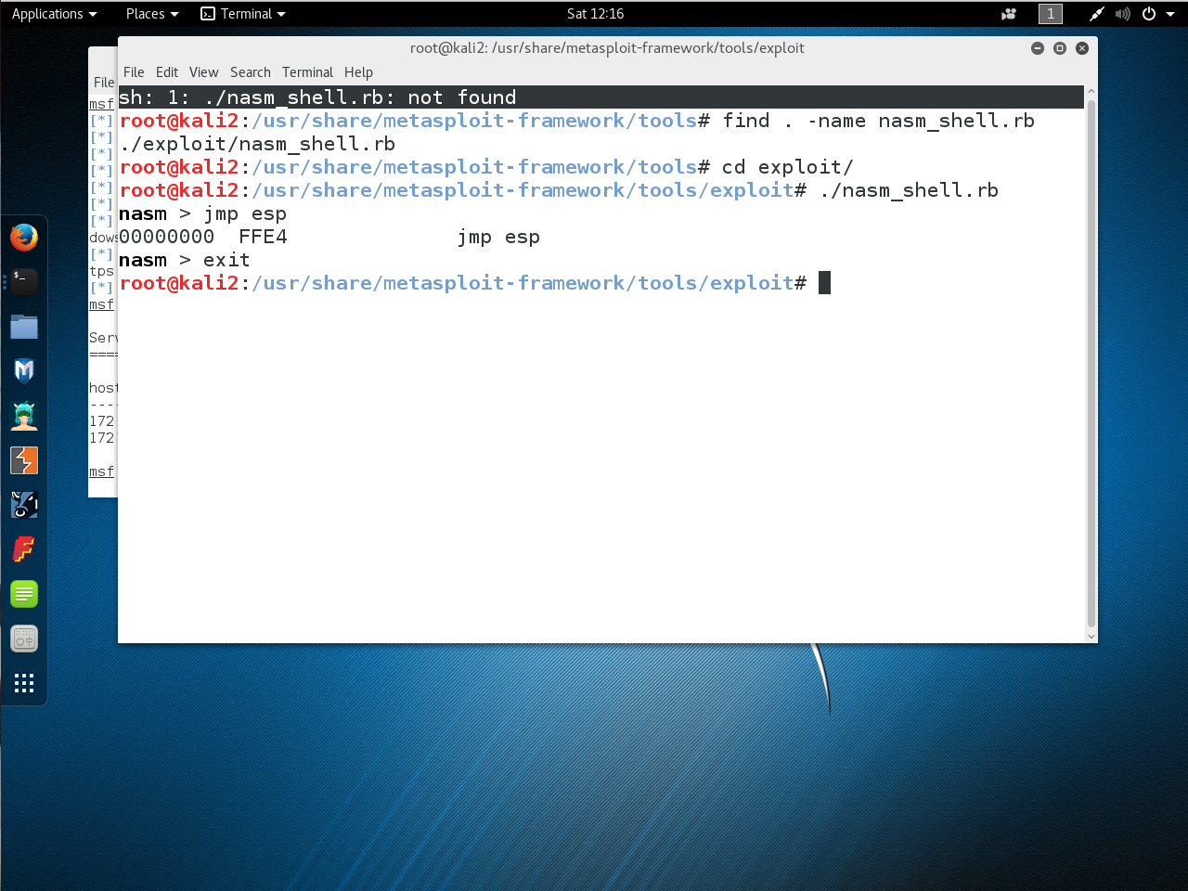Expand the Places dropdown
Screen dimensions: 1188x891
pyautogui.click(x=151, y=14)
